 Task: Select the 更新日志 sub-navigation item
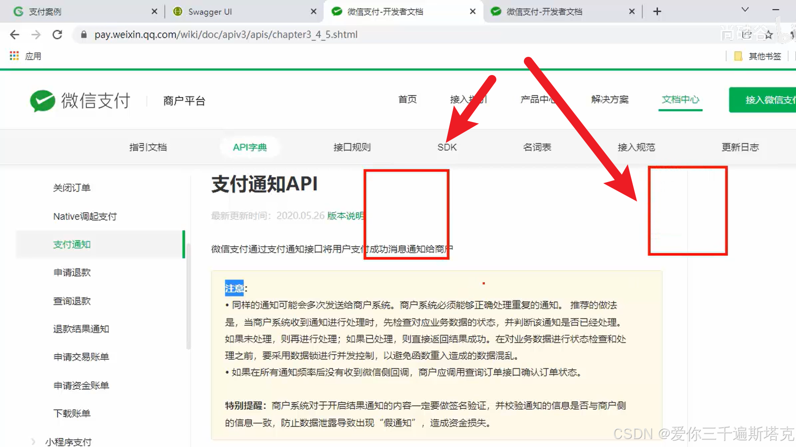[x=740, y=147]
